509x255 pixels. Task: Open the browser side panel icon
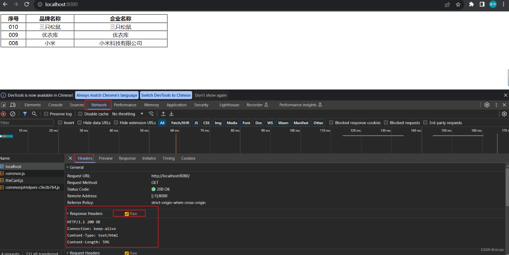click(x=482, y=4)
